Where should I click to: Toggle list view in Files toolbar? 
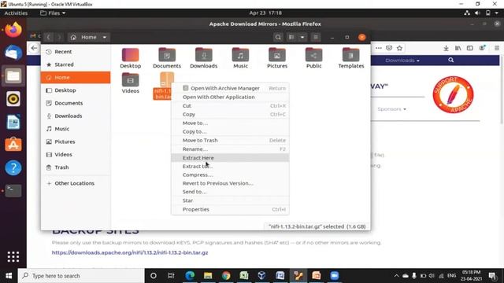click(291, 37)
